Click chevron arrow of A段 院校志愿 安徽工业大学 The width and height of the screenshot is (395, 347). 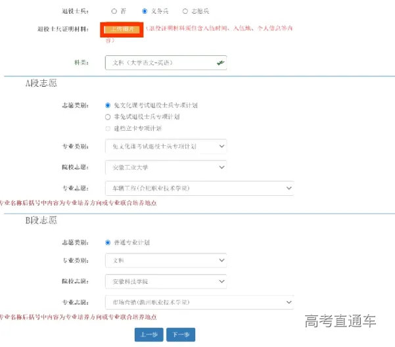point(220,167)
